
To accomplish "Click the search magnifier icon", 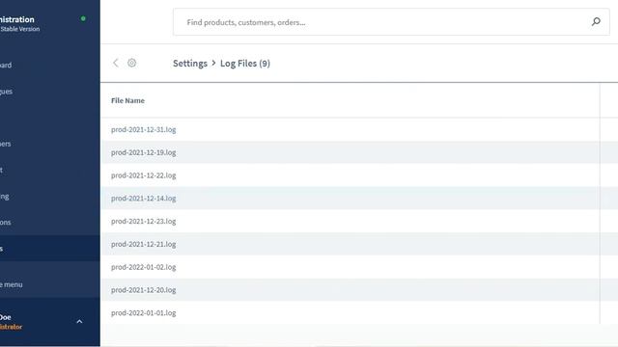I will pyautogui.click(x=596, y=21).
